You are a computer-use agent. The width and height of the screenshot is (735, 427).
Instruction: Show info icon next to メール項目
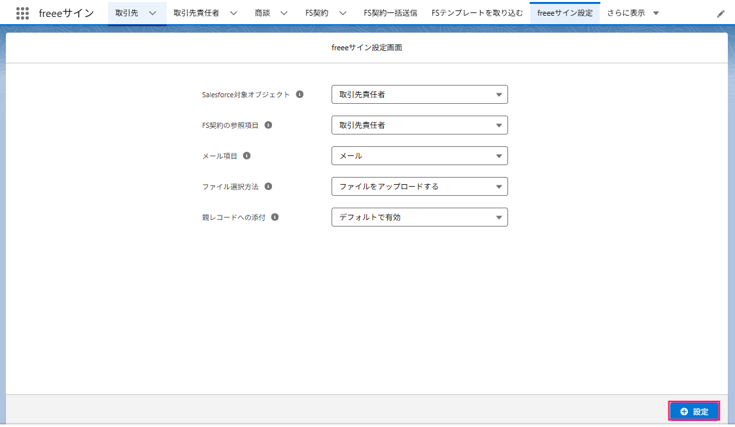click(x=247, y=155)
